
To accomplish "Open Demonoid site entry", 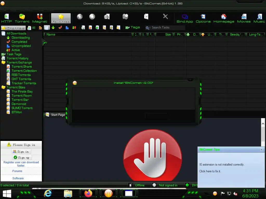I will pyautogui.click(x=19, y=104).
